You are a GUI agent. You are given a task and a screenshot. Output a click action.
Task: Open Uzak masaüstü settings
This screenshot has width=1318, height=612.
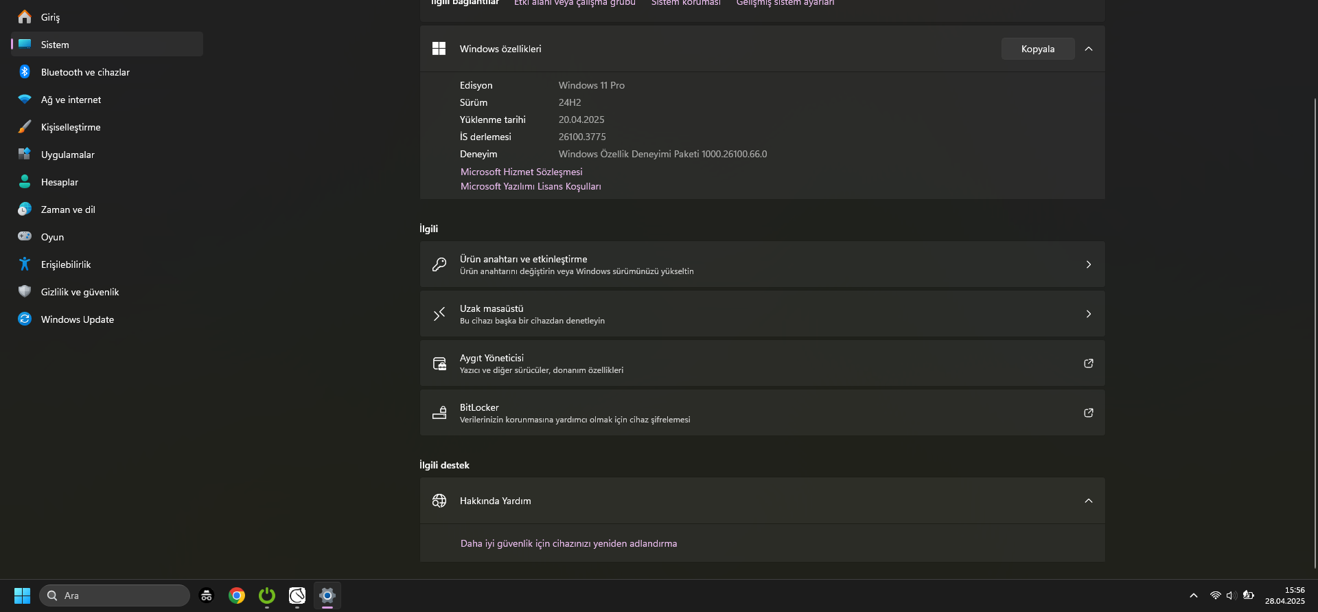tap(762, 314)
